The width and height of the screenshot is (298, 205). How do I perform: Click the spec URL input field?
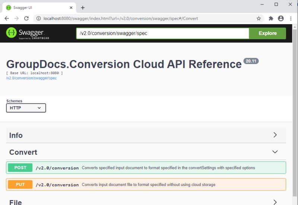(163, 33)
